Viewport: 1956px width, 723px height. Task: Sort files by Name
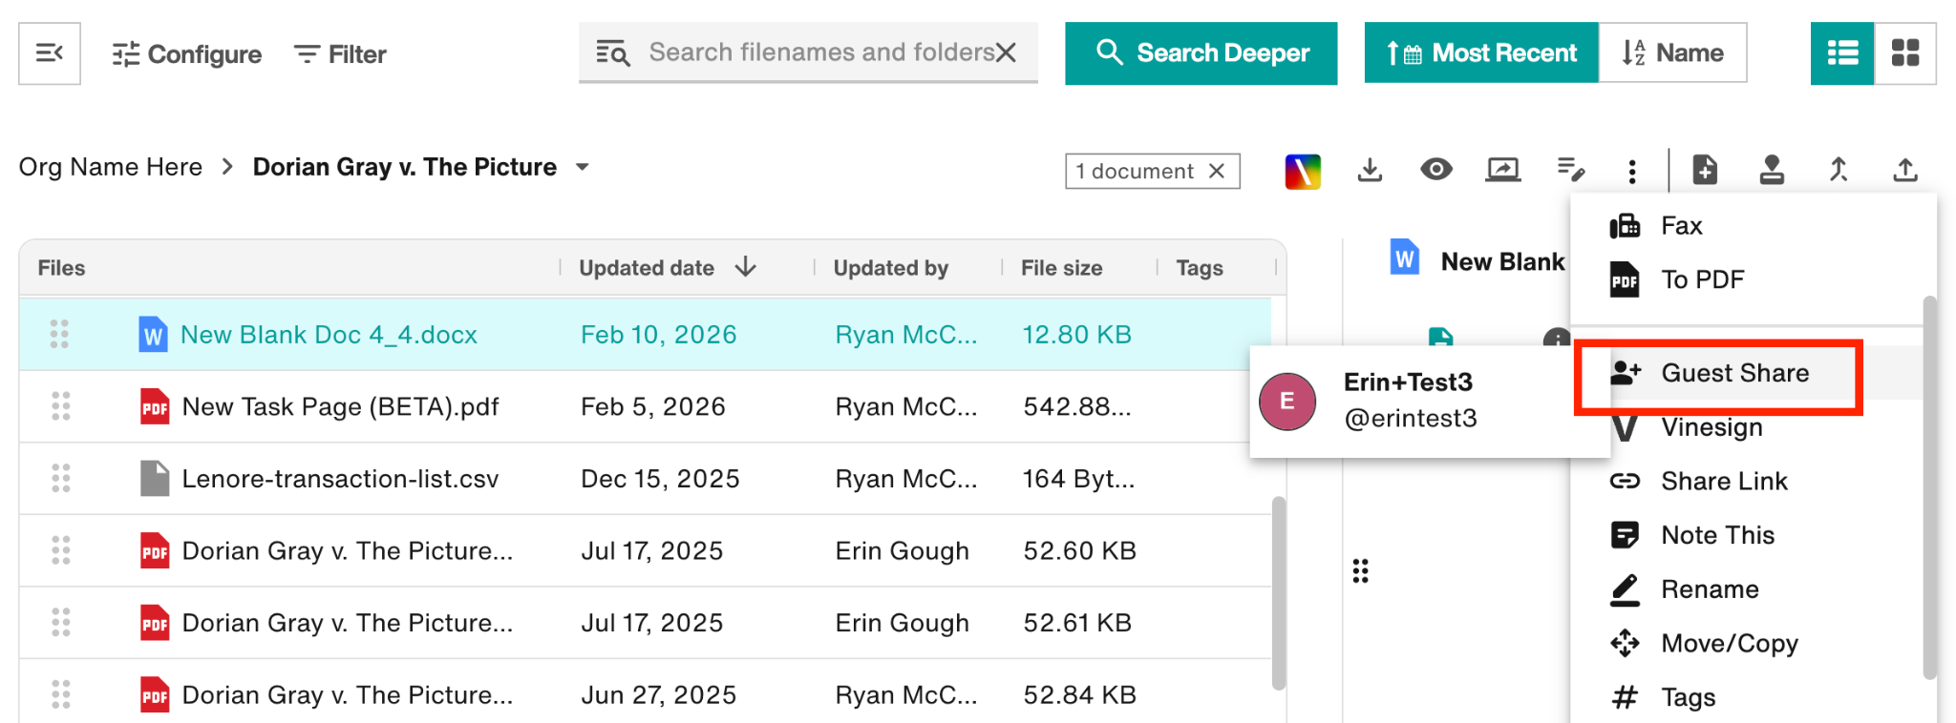[1672, 53]
